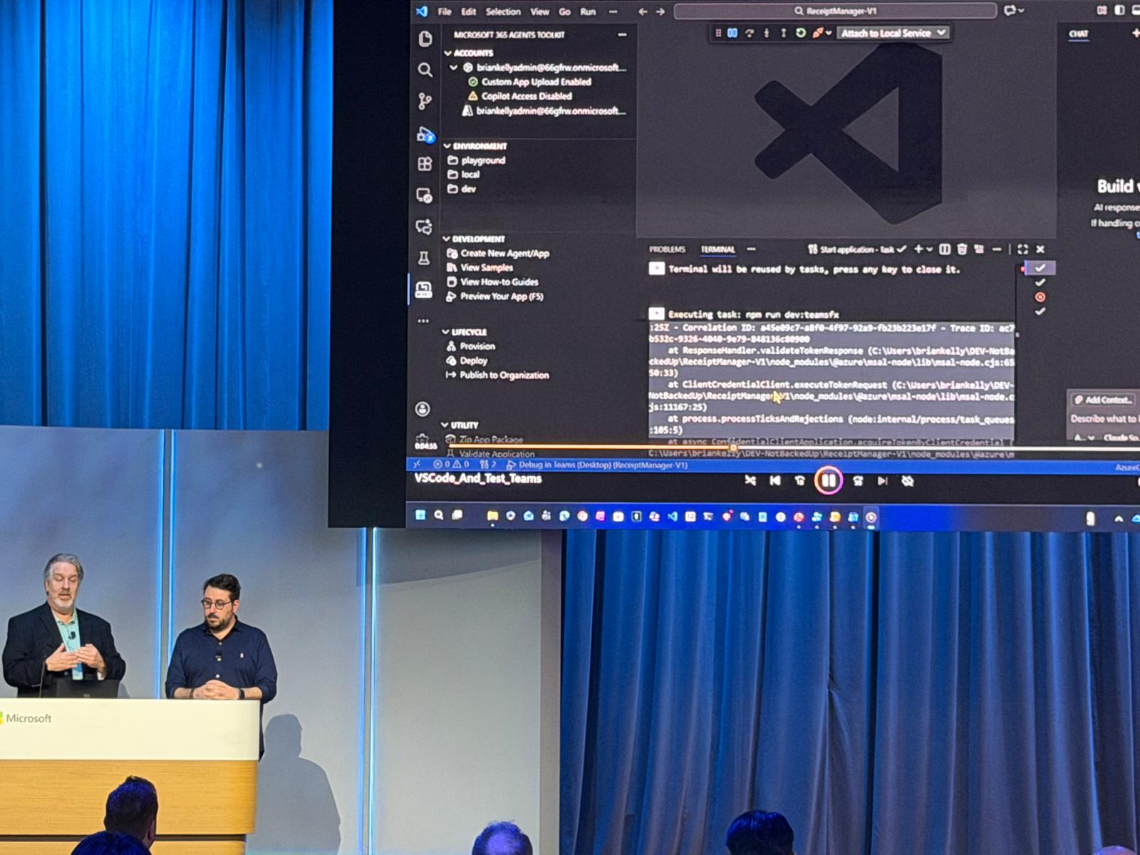Screen dimensions: 1140x855
Task: Toggle shuffle in the video player
Action: tap(750, 481)
